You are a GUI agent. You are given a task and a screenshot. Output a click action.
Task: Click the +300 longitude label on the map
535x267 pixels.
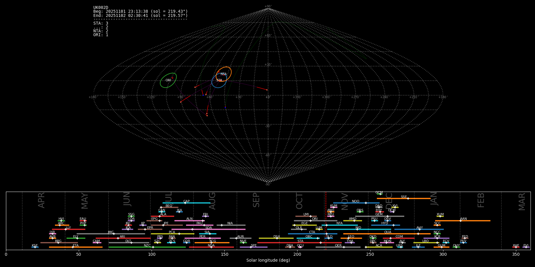(x=326, y=97)
